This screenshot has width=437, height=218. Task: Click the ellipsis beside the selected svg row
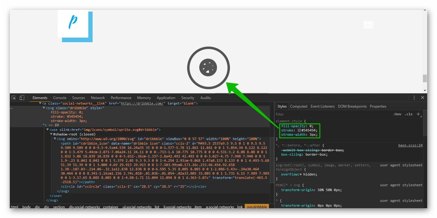coord(12,108)
